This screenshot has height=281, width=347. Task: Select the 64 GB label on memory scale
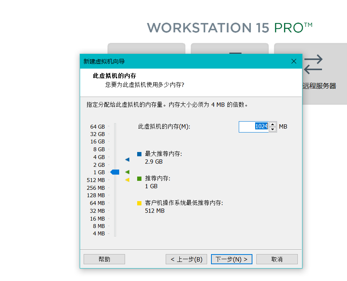tap(97, 127)
